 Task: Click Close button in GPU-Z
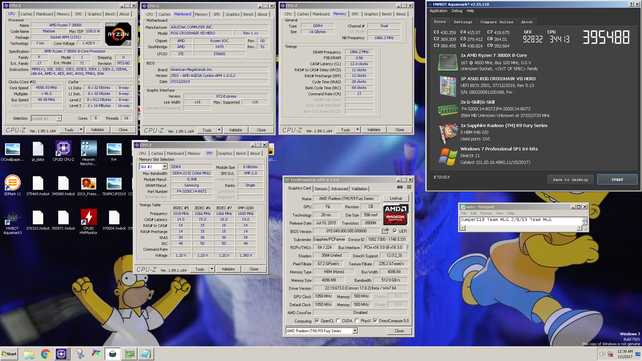399,331
